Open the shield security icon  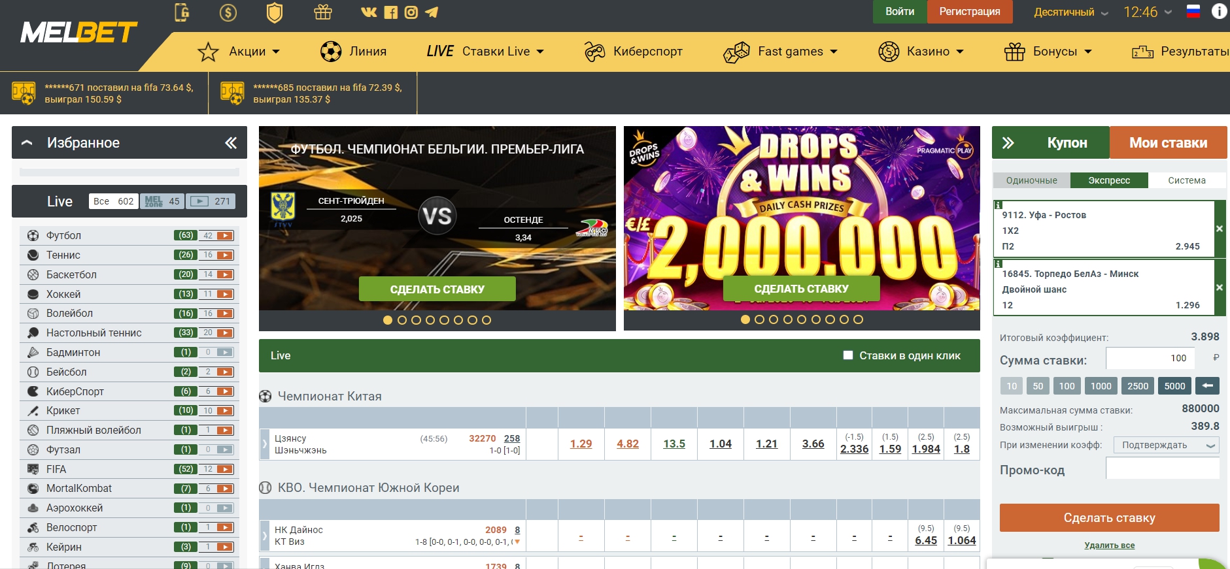[275, 12]
